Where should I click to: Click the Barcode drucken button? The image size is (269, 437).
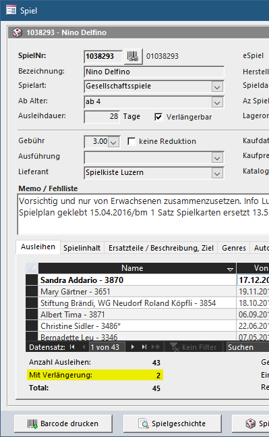(63, 423)
